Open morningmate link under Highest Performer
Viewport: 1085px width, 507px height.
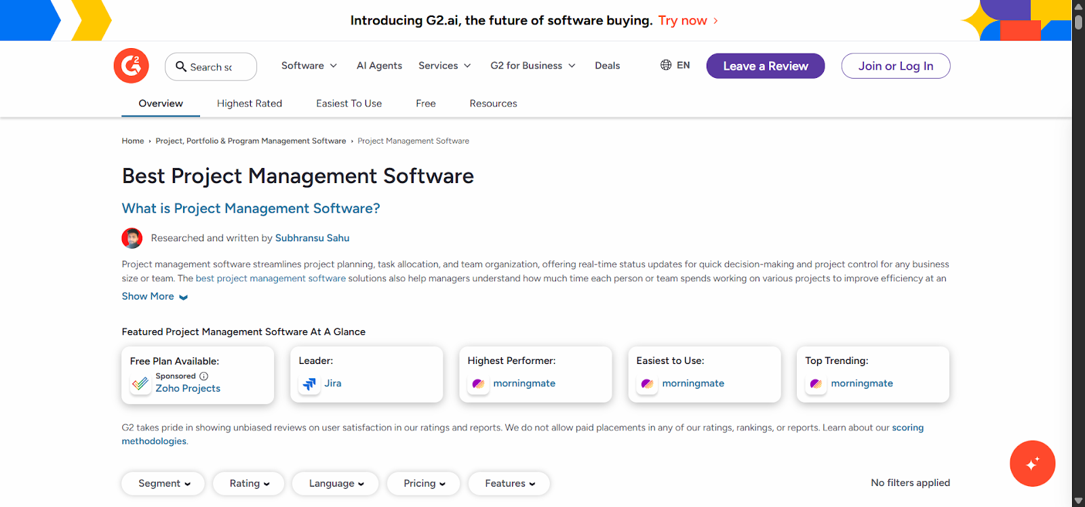[524, 384]
